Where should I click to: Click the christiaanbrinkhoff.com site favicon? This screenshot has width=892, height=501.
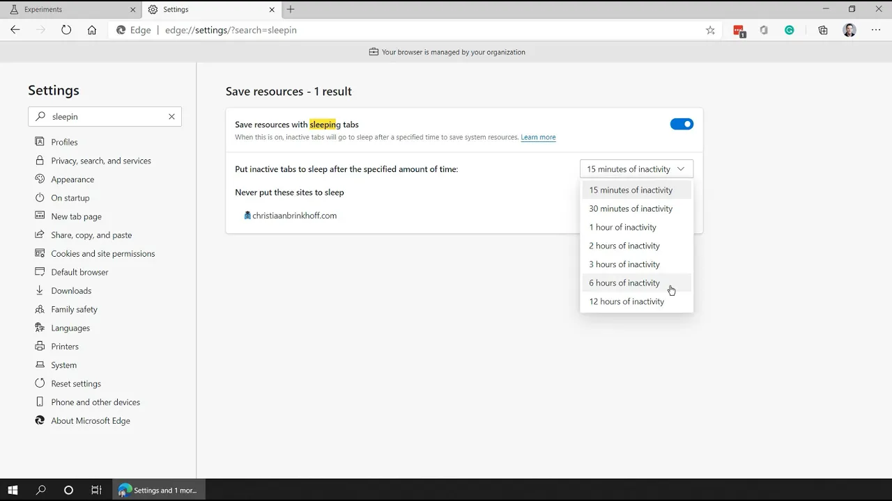pos(247,216)
